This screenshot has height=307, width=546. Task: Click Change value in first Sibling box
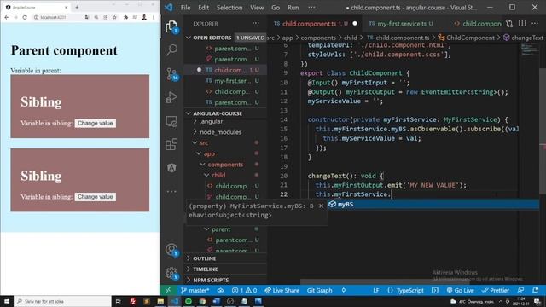tap(95, 123)
